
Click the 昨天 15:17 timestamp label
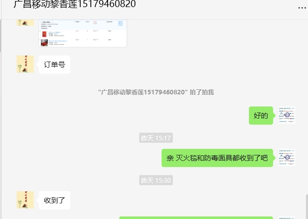point(156,138)
